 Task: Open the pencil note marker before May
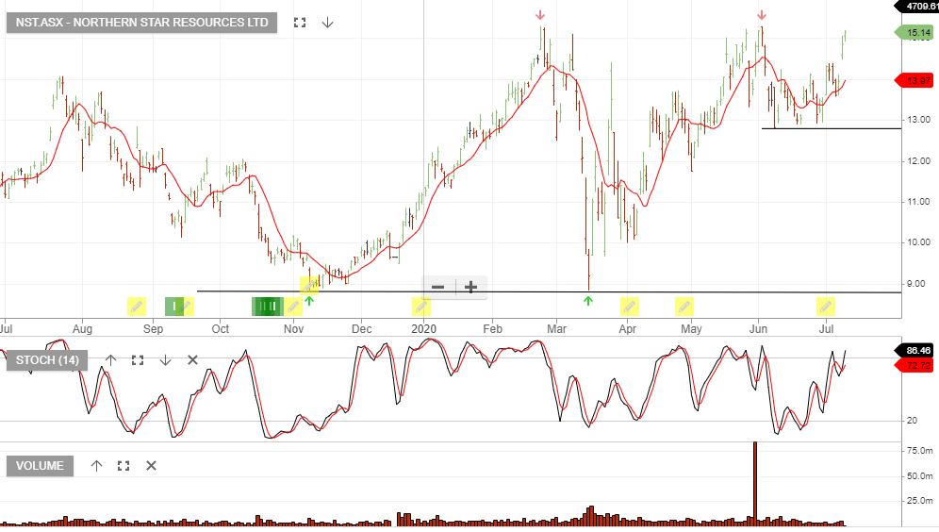(x=684, y=307)
